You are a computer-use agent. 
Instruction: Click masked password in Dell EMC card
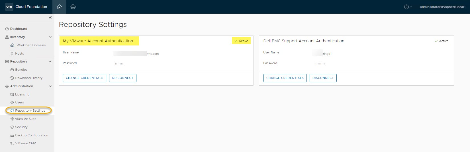point(320,64)
